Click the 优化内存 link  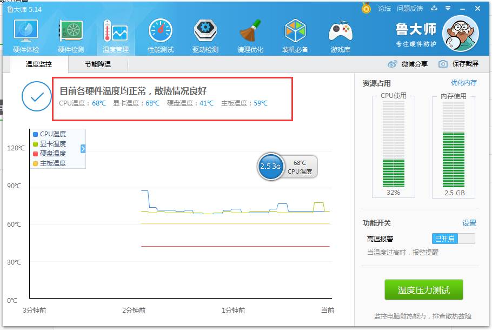pyautogui.click(x=464, y=83)
